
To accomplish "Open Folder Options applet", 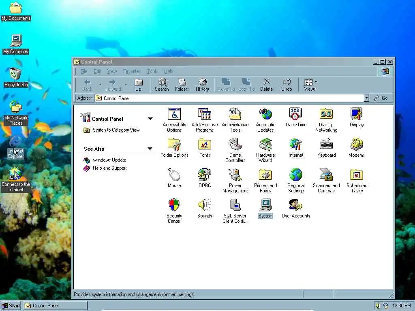I will [174, 147].
